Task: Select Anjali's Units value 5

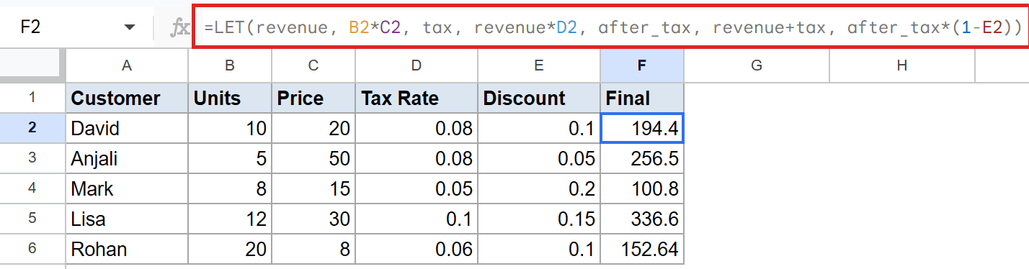Action: (230, 158)
